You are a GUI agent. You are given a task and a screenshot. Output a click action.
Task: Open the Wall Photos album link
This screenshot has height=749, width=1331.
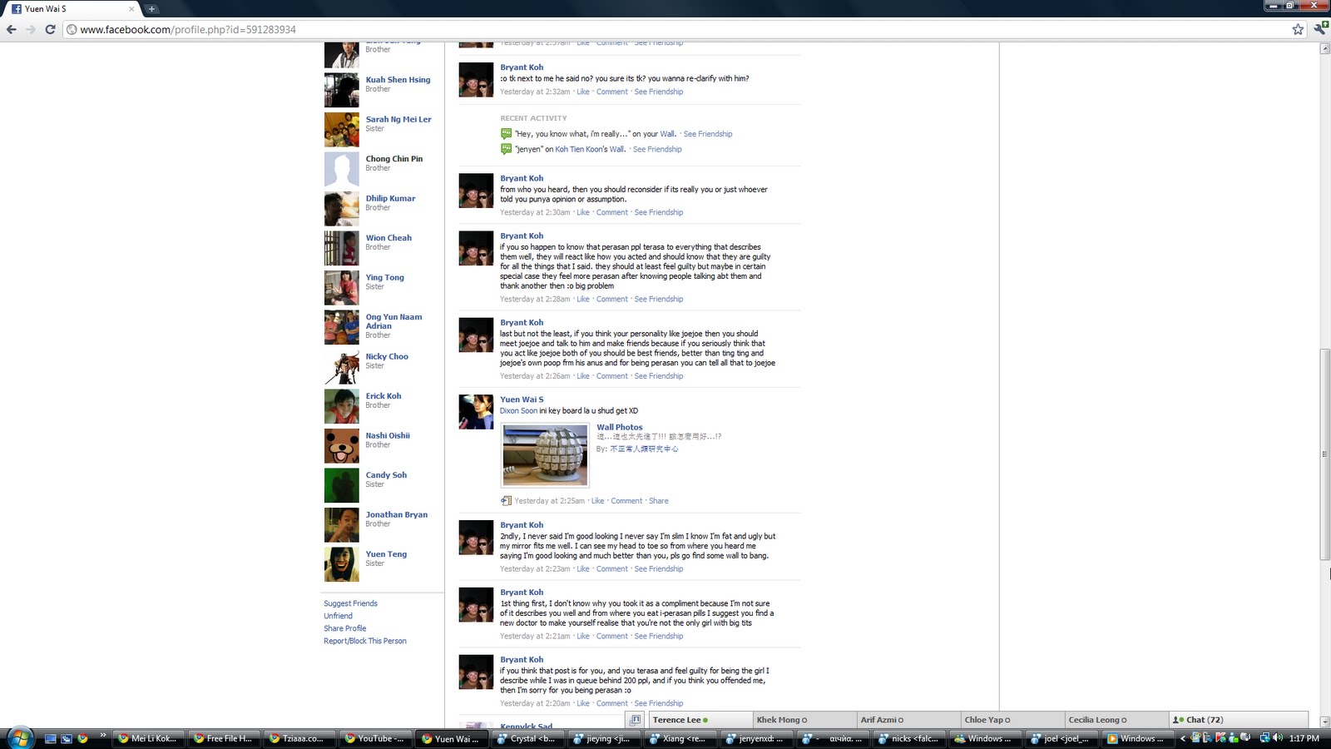tap(619, 427)
